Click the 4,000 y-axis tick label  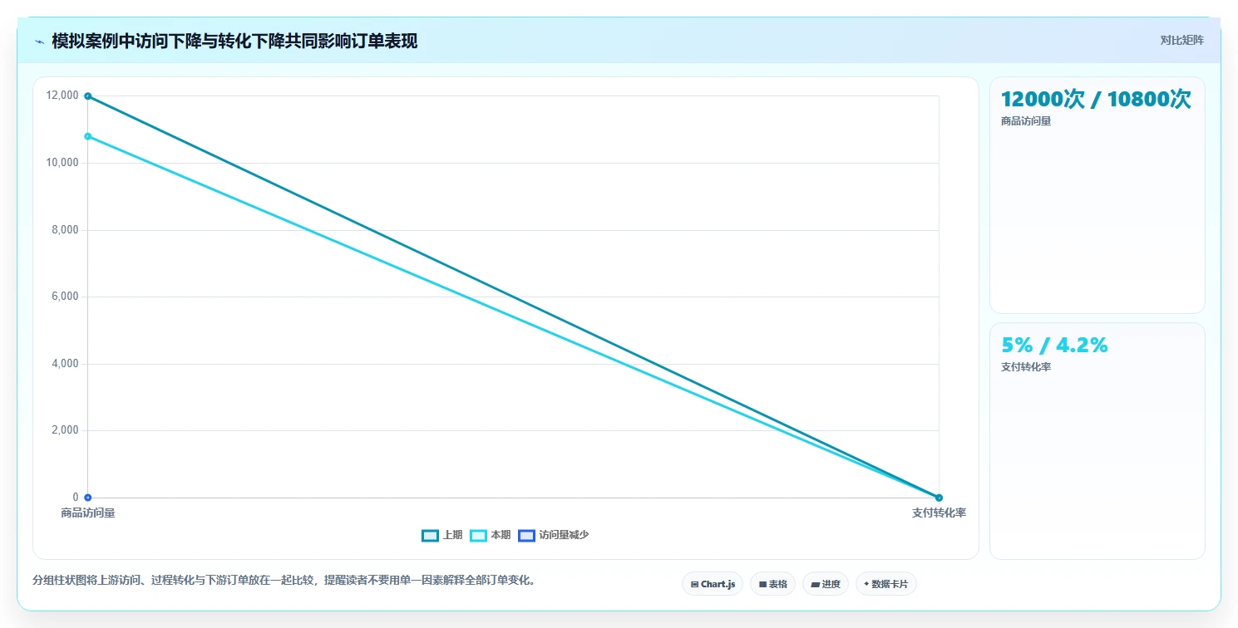[65, 364]
